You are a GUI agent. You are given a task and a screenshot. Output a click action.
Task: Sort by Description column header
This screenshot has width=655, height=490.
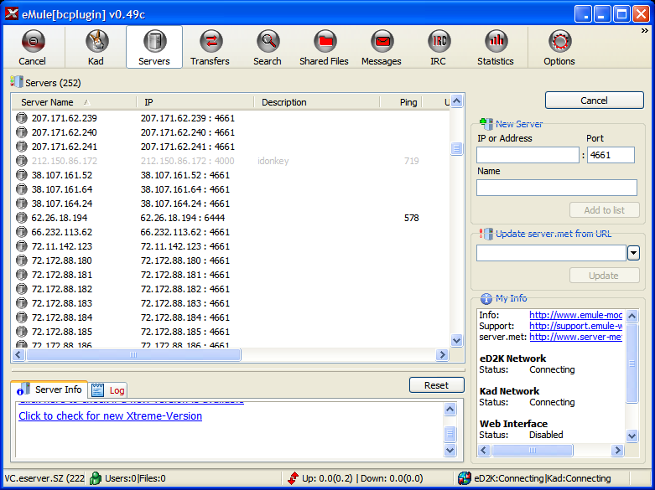coord(317,102)
